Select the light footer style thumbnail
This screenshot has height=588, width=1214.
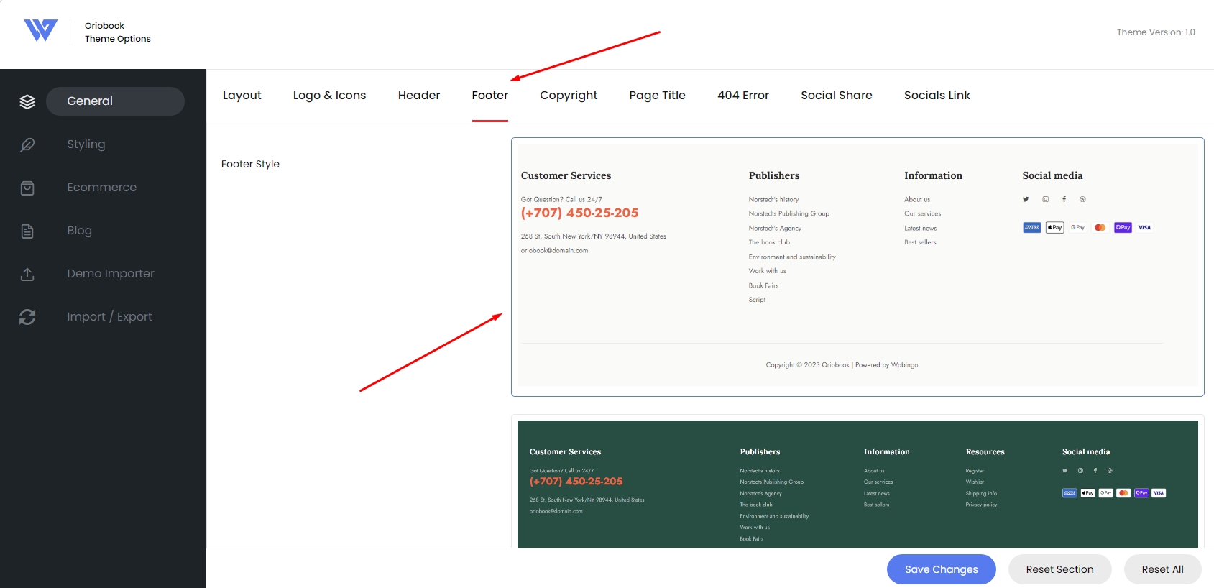(x=857, y=267)
